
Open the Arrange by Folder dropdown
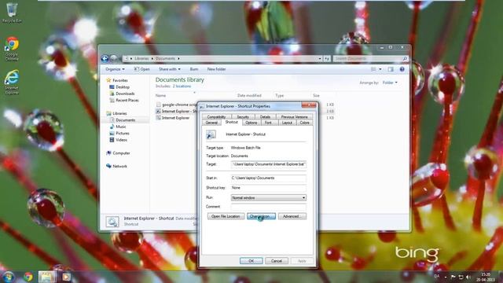390,83
